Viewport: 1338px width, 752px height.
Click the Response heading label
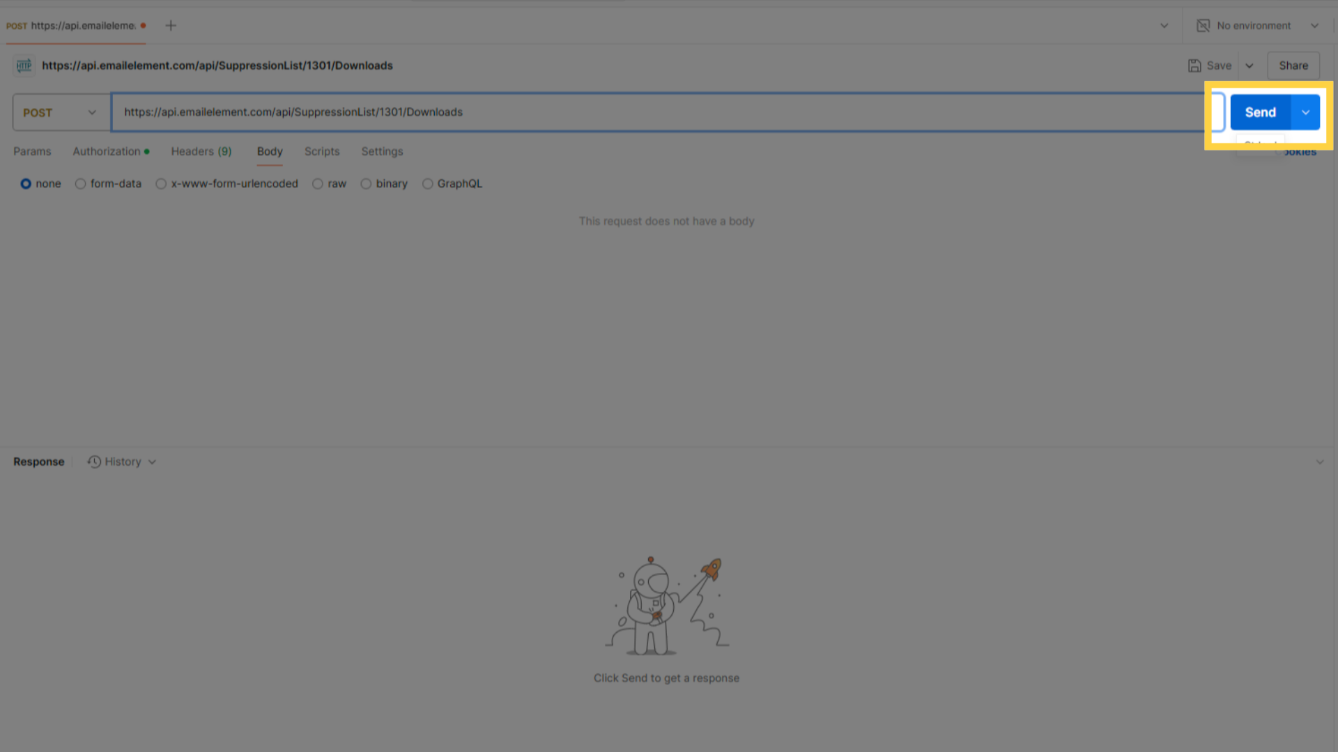pos(39,462)
